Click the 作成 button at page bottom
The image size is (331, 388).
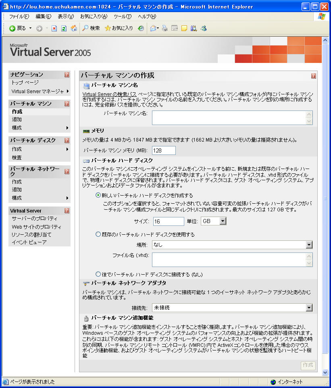click(x=308, y=365)
